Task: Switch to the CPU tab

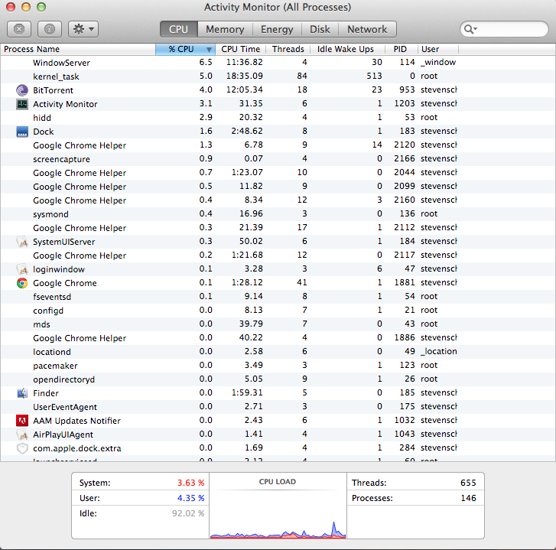Action: click(178, 29)
